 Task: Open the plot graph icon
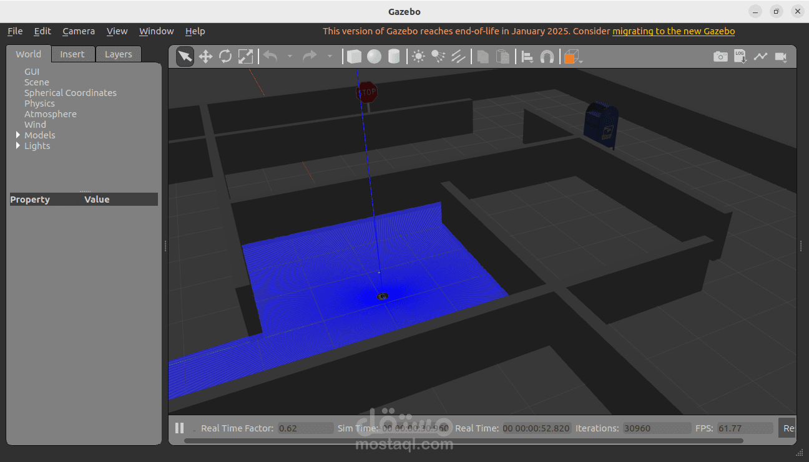[x=760, y=57]
